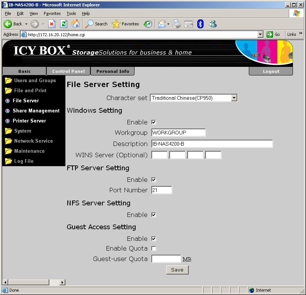
Task: Open the Mail envelope icon
Action: click(x=162, y=24)
